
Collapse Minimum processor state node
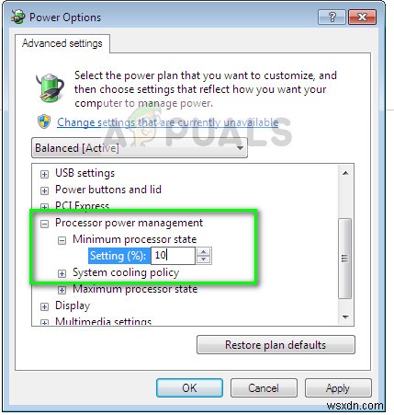62,240
